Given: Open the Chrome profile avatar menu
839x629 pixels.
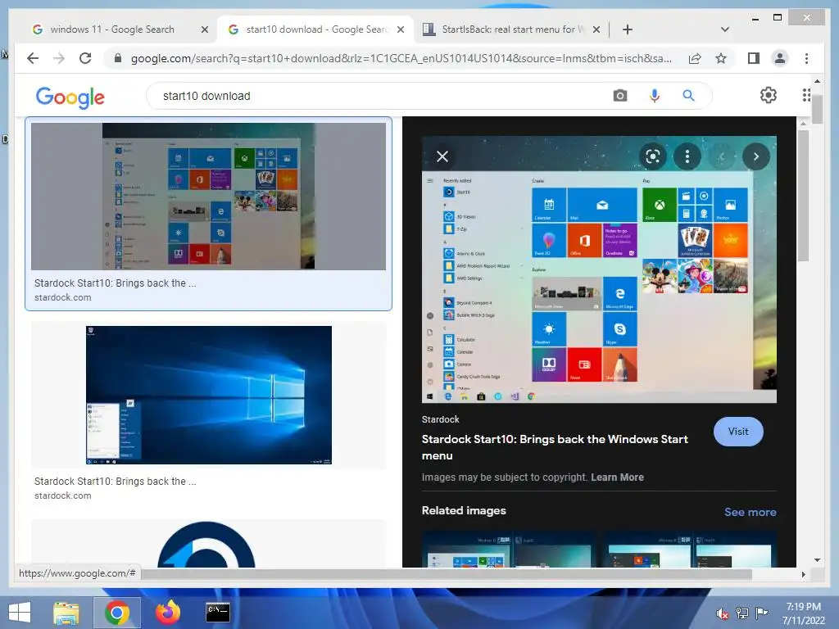Looking at the screenshot, I should 780,58.
